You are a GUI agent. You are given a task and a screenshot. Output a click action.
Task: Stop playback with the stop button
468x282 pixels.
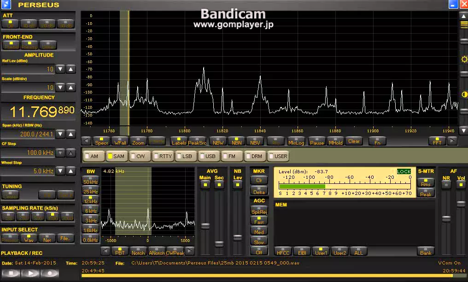pyautogui.click(x=11, y=273)
